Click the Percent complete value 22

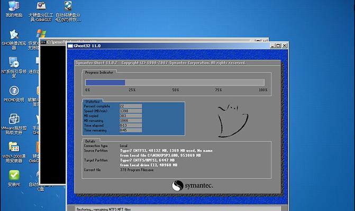click(x=131, y=106)
